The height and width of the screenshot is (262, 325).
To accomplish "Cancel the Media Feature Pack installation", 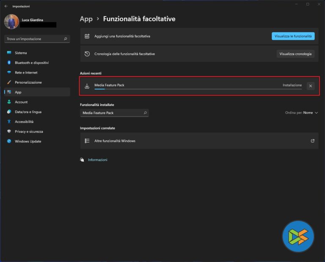I will tap(311, 86).
